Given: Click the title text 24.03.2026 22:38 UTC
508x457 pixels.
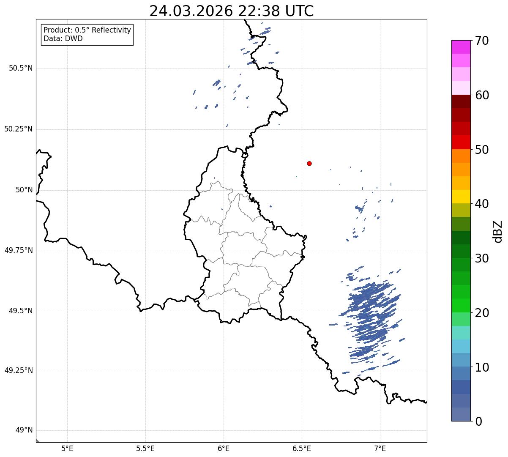Looking at the screenshot, I should point(232,11).
